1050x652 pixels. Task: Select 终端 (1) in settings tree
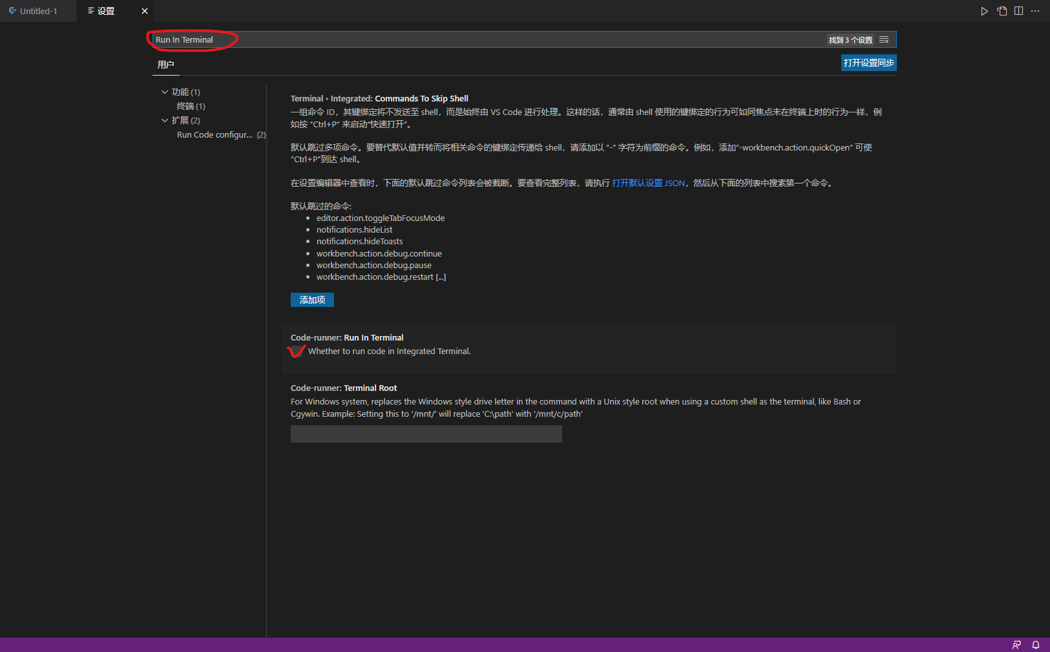[x=191, y=106]
